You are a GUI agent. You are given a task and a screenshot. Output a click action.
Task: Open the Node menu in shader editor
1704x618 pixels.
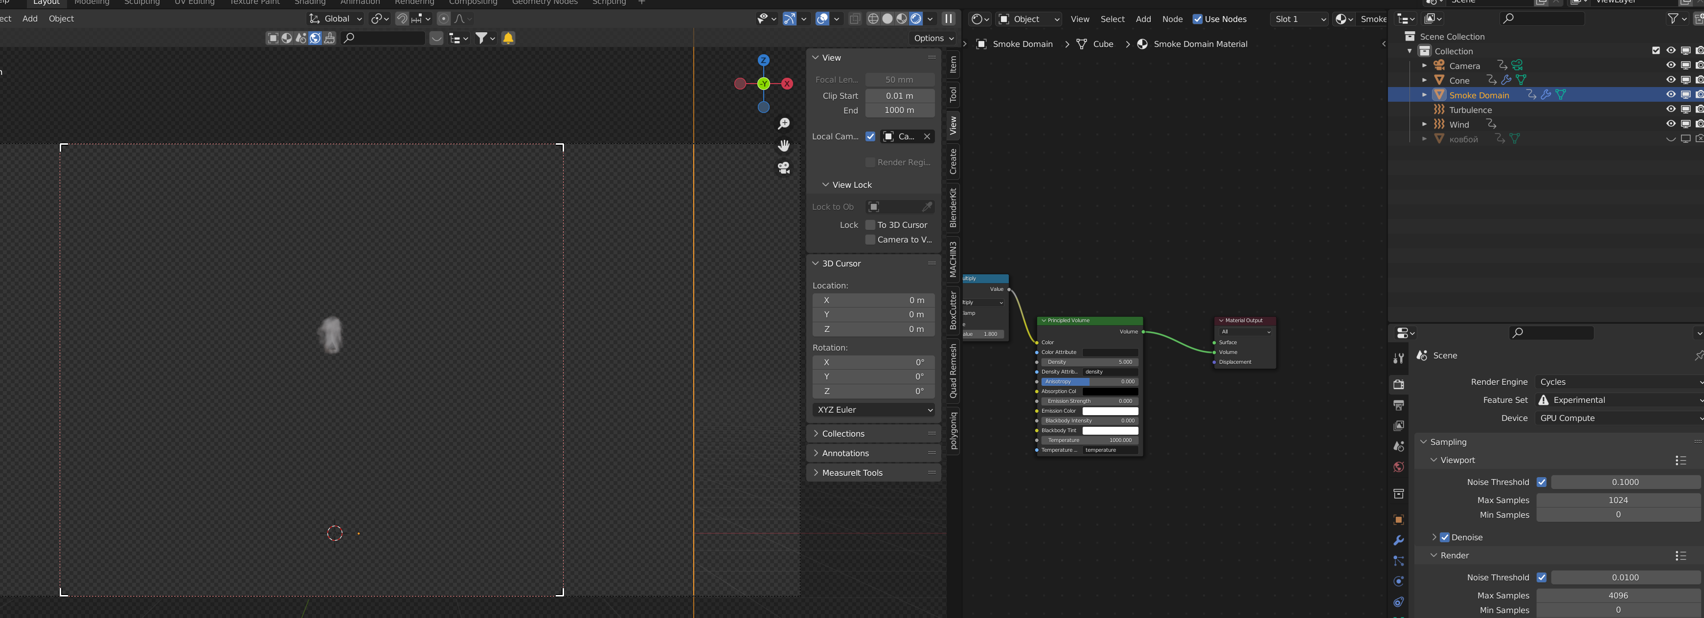tap(1172, 19)
